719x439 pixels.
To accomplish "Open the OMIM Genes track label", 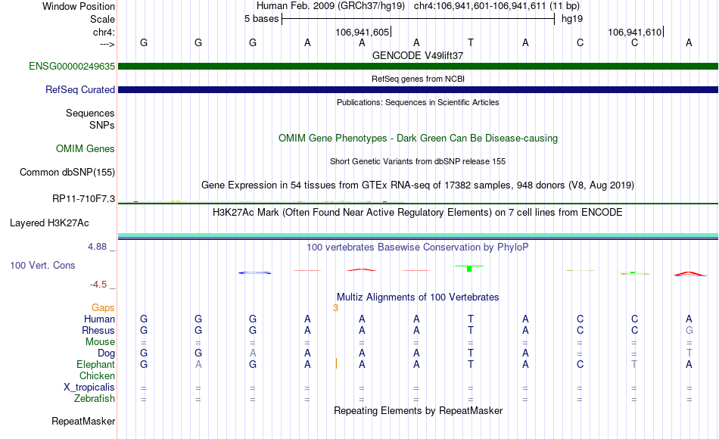I will click(85, 148).
